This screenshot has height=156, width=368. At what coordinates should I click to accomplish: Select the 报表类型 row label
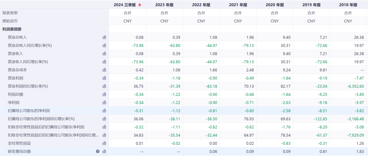pyautogui.click(x=10, y=13)
